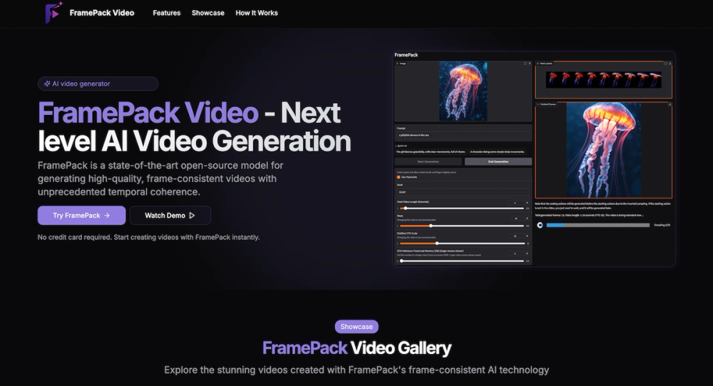The height and width of the screenshot is (386, 713).
Task: Click the Watch Demo button
Action: pos(170,215)
